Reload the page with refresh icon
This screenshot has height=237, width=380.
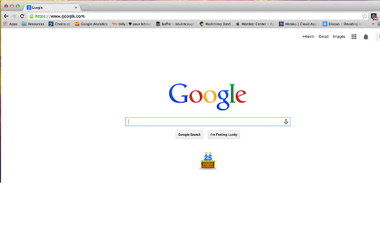tap(22, 16)
